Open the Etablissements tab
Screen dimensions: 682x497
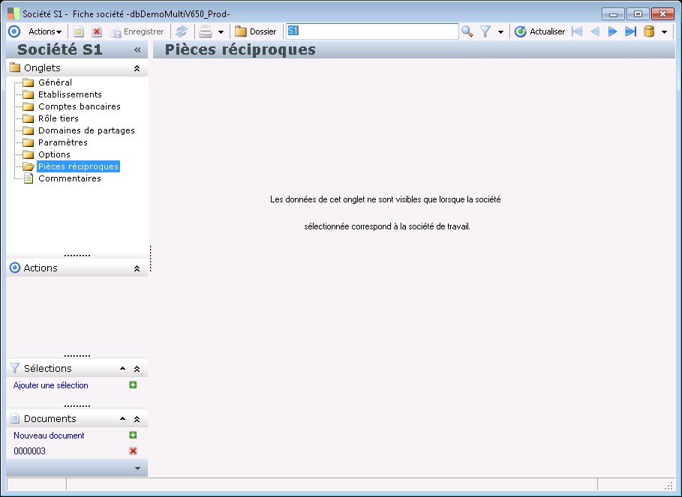tap(70, 94)
